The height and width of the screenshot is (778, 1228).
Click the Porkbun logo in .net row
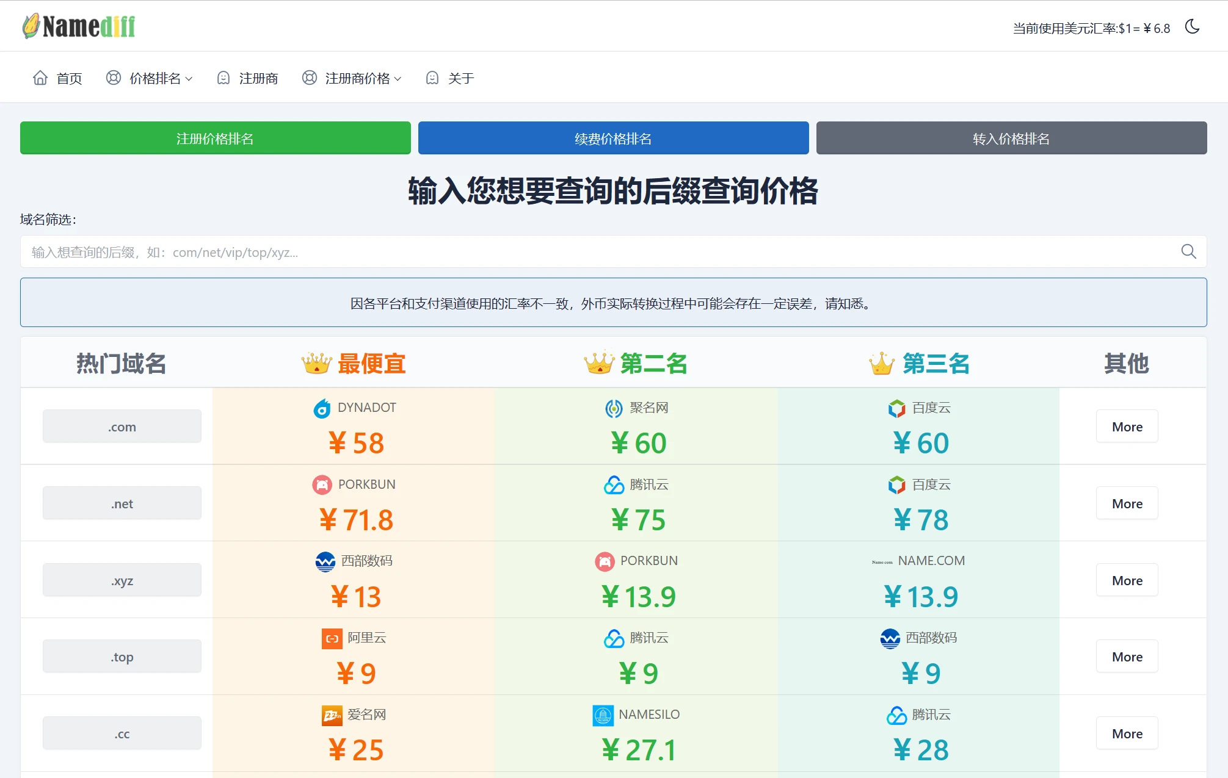[322, 485]
